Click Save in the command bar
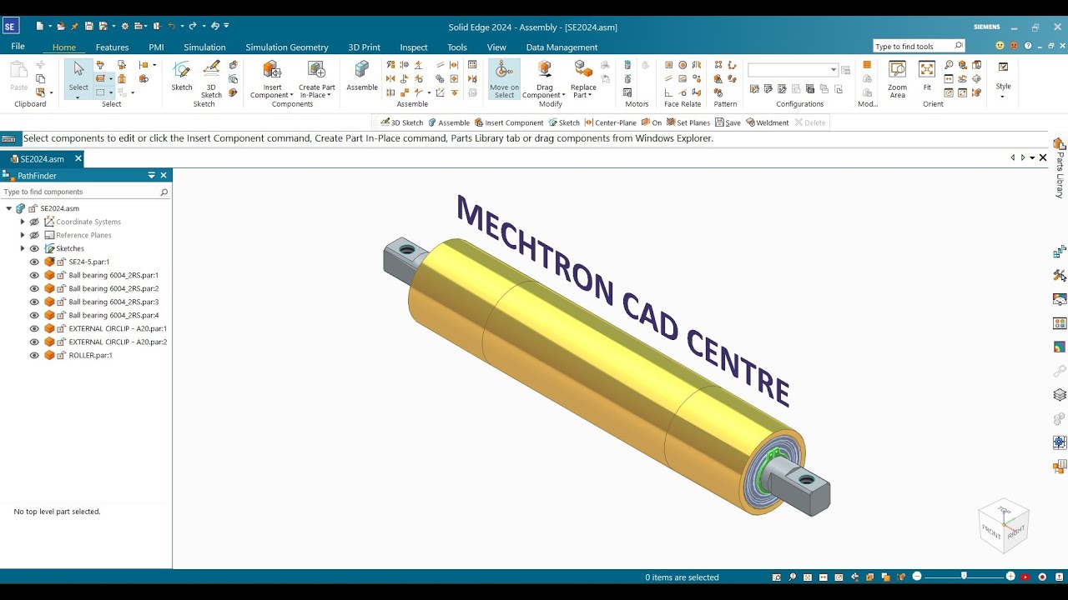The height and width of the screenshot is (600, 1068). click(728, 122)
